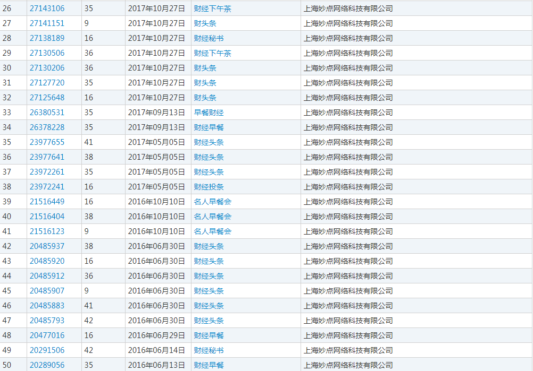Open registration number 27138189
The image size is (533, 371).
click(x=47, y=38)
